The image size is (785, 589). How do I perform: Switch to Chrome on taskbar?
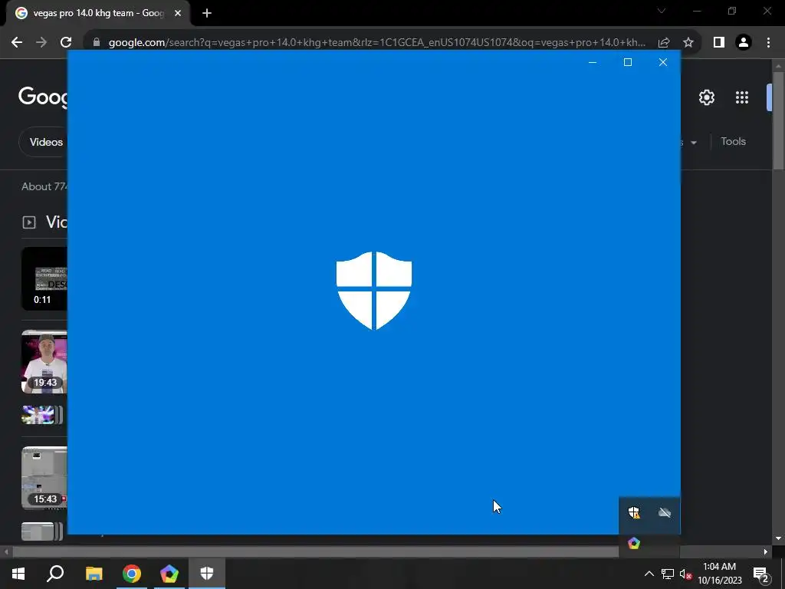coord(132,574)
